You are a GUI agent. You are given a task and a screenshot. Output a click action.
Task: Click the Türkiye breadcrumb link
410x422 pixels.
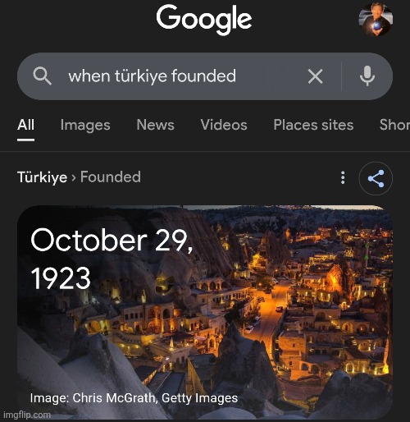pyautogui.click(x=42, y=177)
